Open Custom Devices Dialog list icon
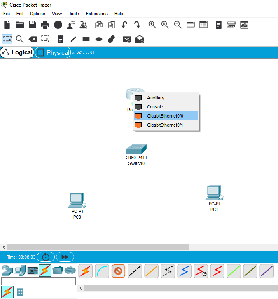Image resolution: width=278 pixels, height=299 pixels. (x=203, y=25)
